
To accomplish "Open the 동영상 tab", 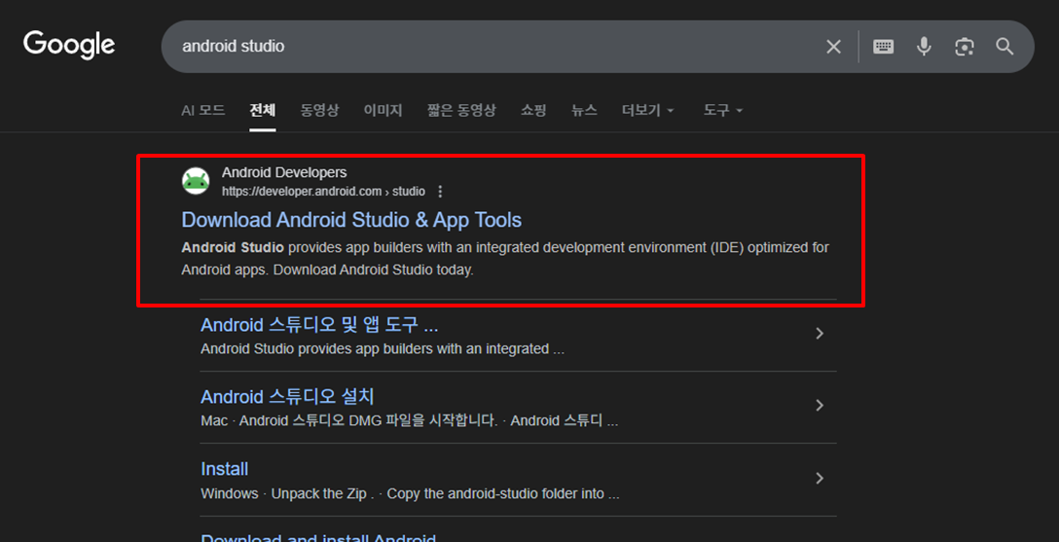I will click(319, 110).
